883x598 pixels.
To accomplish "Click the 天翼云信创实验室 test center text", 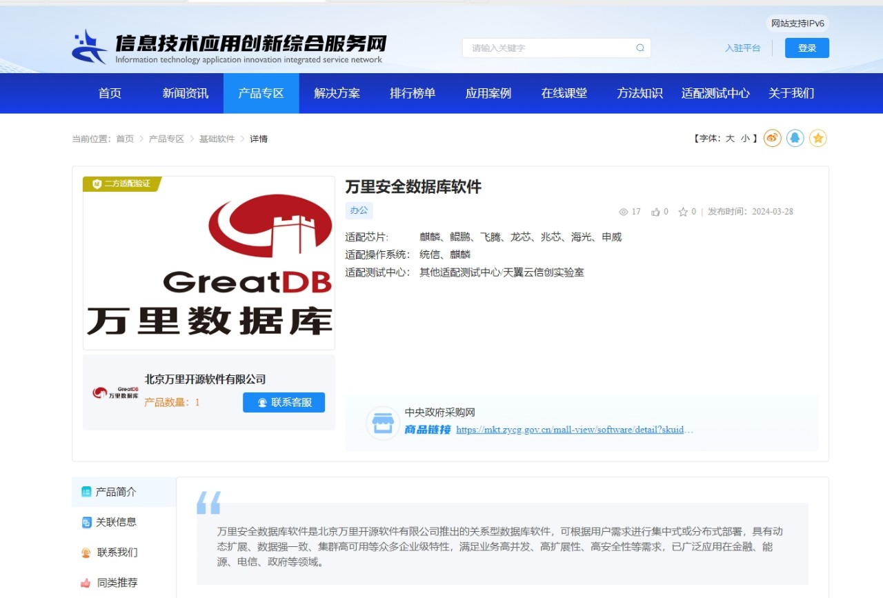I will (x=544, y=272).
